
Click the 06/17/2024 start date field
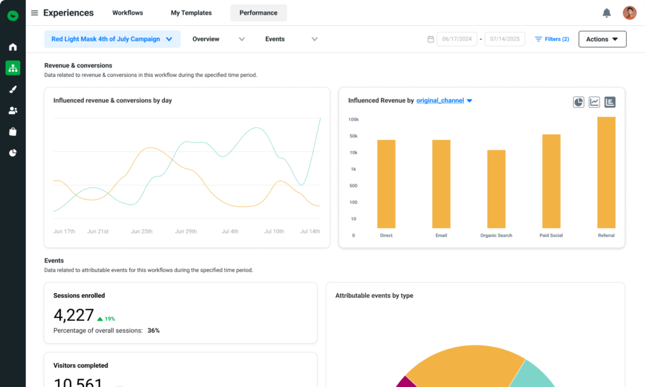pyautogui.click(x=456, y=38)
